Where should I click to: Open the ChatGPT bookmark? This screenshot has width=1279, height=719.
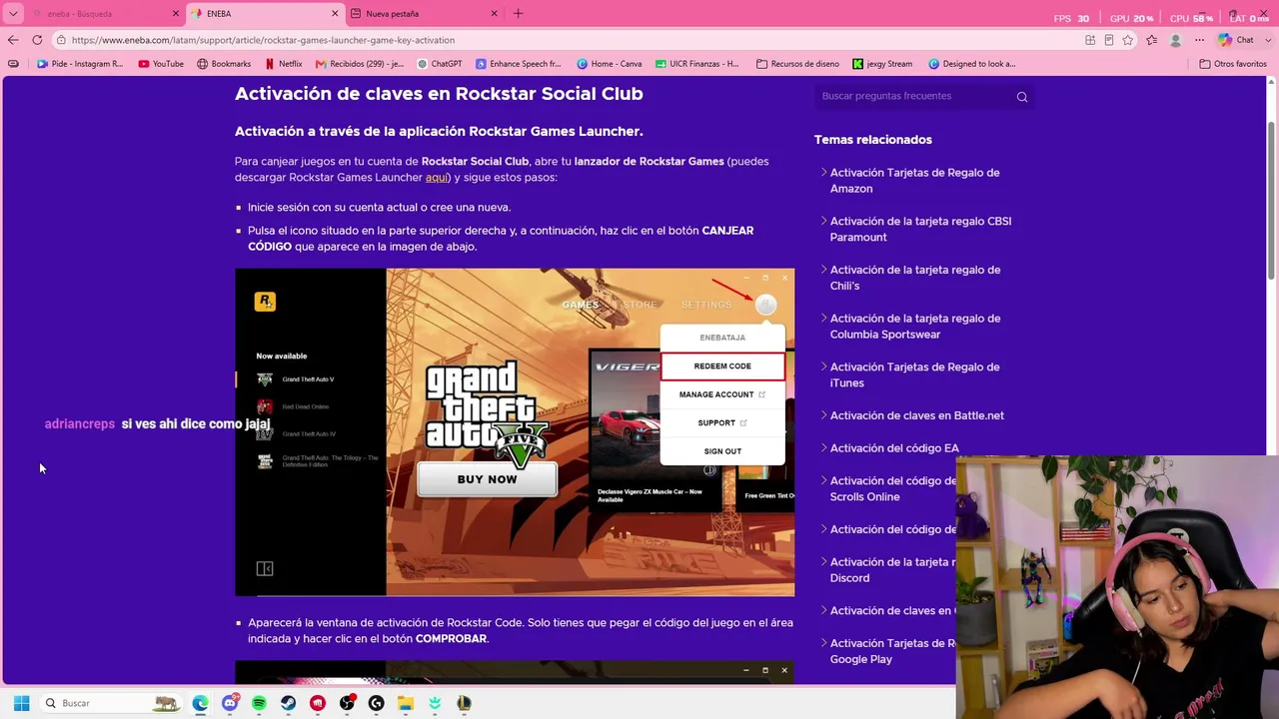click(x=440, y=64)
